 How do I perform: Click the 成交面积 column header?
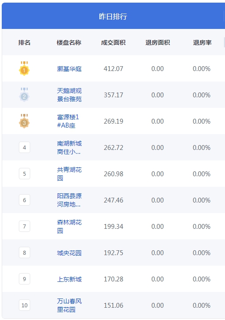pos(113,43)
